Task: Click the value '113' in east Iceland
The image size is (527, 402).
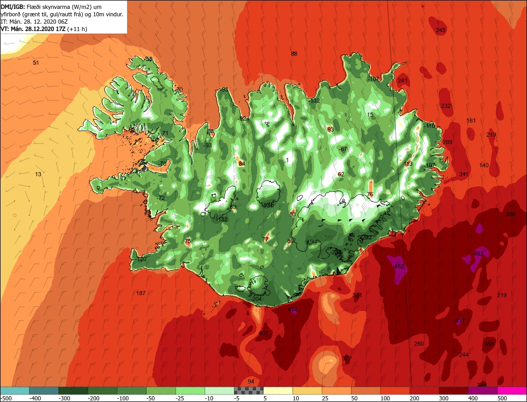Action: coord(408,164)
